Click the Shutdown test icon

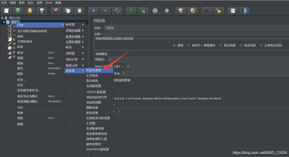pos(167,11)
